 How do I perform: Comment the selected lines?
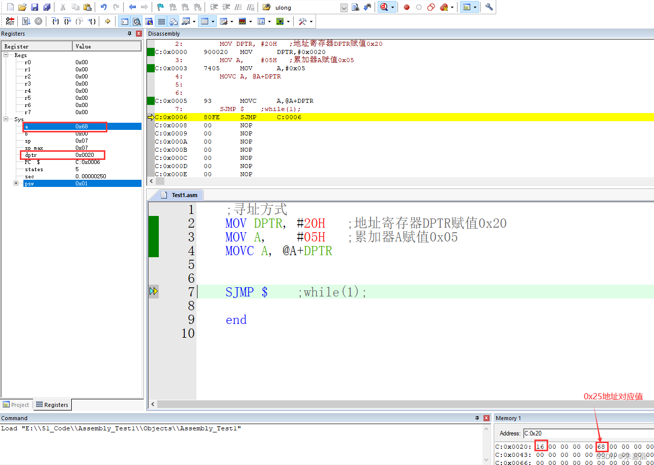point(239,7)
